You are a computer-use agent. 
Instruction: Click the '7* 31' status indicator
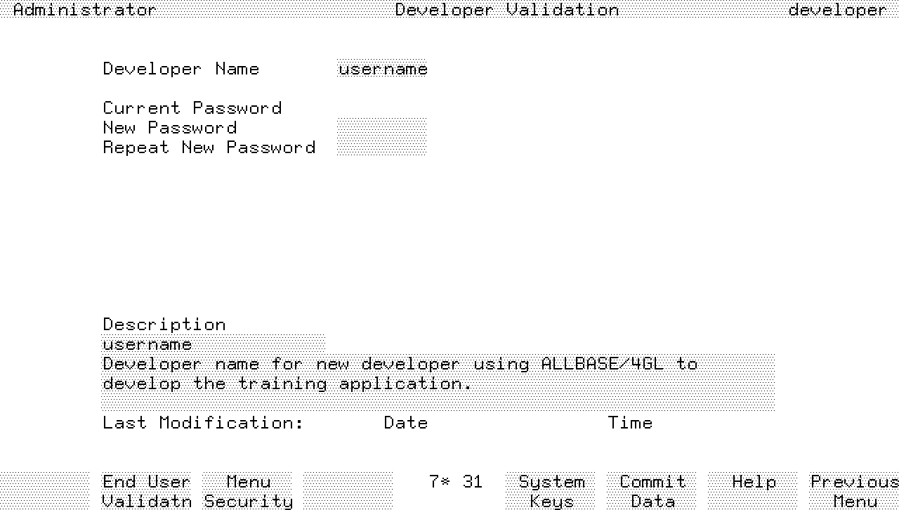456,482
